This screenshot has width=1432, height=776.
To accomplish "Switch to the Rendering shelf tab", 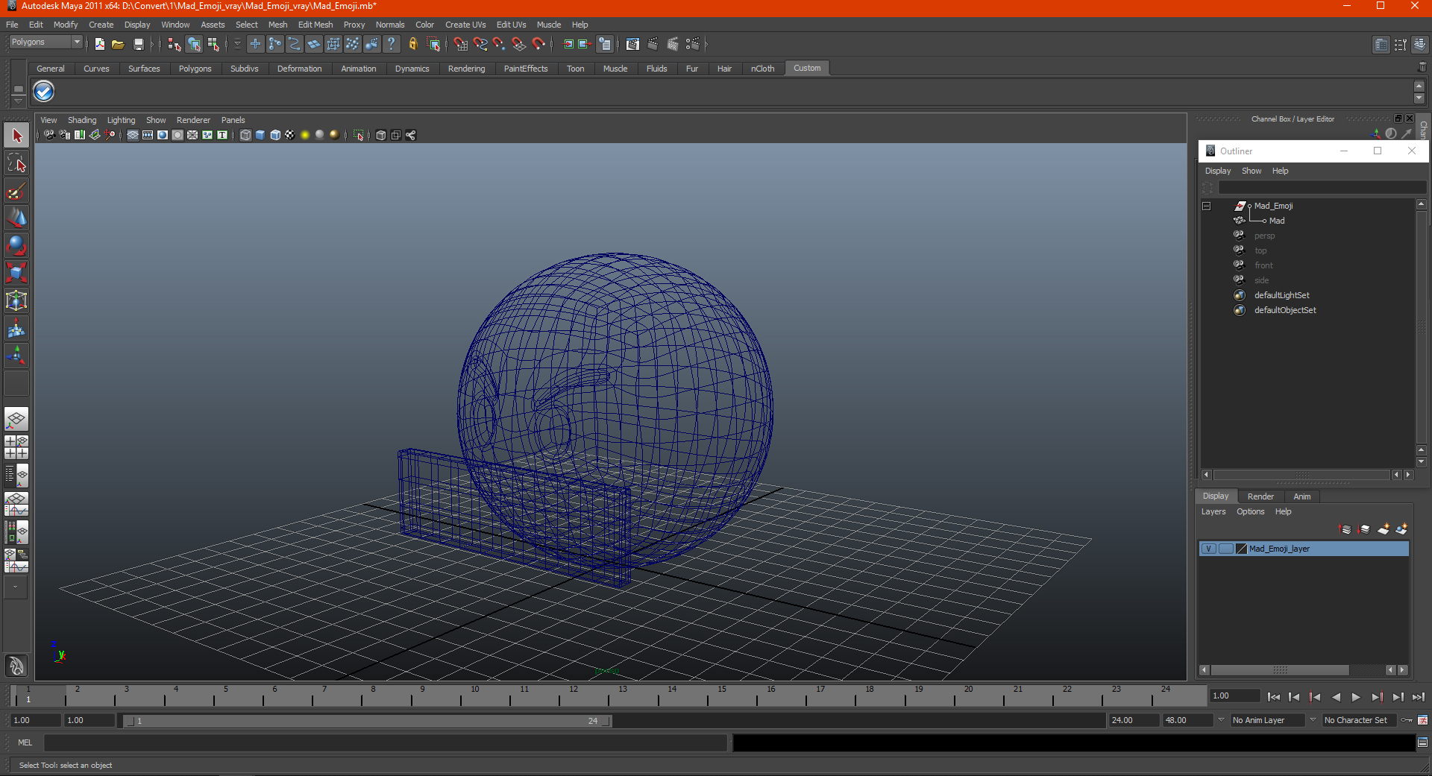I will [466, 69].
